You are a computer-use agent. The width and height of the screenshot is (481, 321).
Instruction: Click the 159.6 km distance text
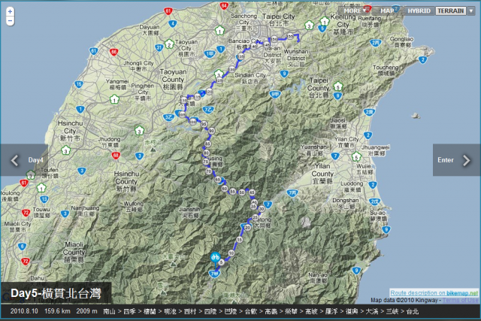pyautogui.click(x=57, y=311)
